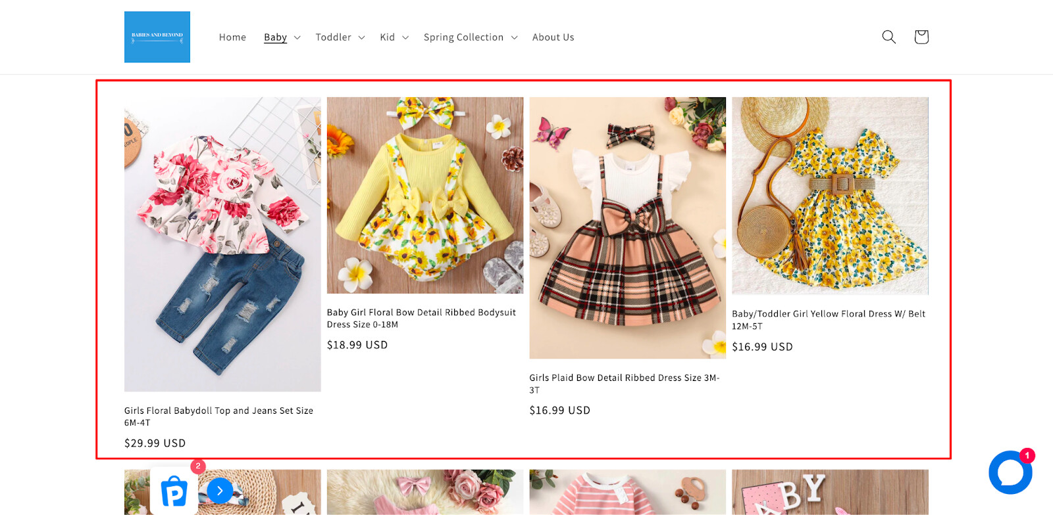Open the chat bubble widget
Image resolution: width=1053 pixels, height=515 pixels.
coord(1010,472)
